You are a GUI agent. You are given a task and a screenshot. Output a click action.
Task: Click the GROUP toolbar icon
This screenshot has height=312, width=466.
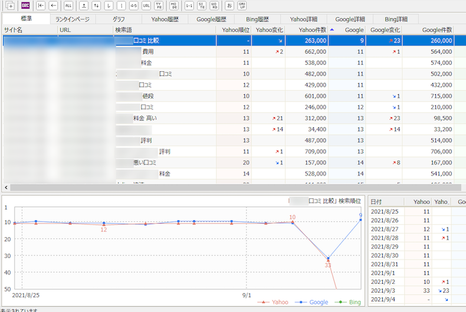point(242,5)
